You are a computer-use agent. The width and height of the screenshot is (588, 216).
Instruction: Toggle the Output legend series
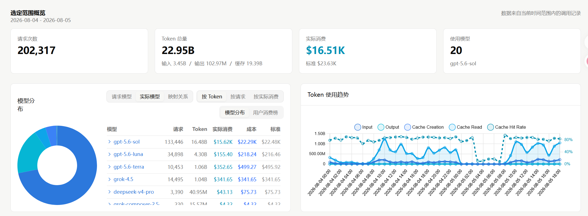point(388,127)
